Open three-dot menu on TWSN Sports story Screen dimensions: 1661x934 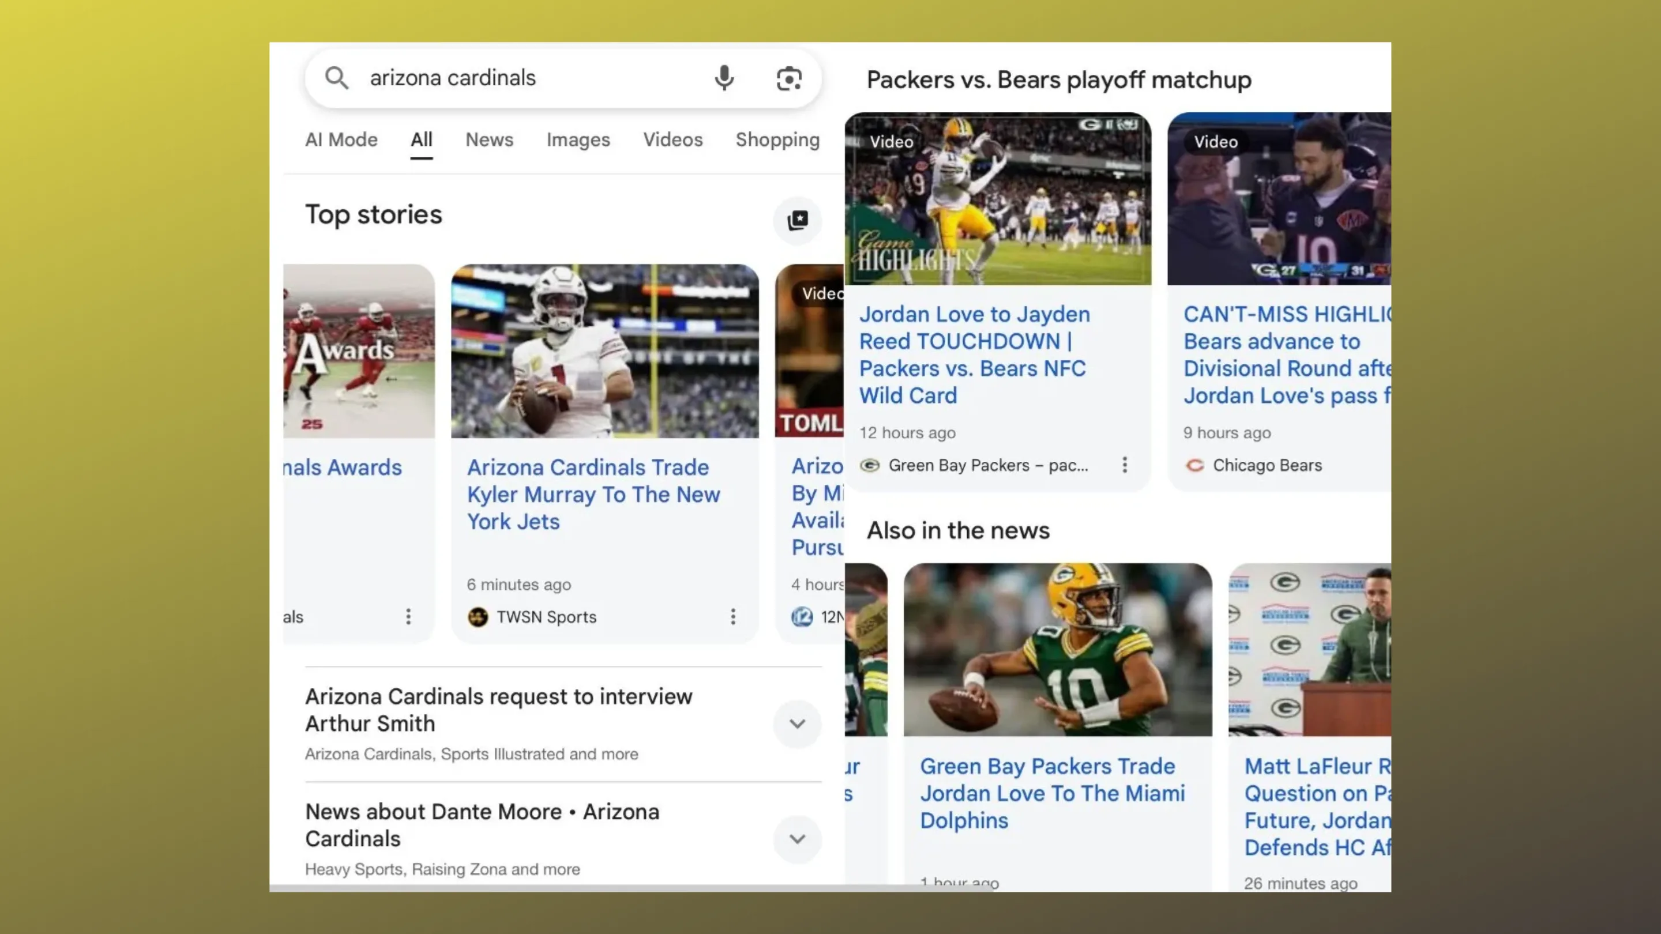pyautogui.click(x=732, y=617)
